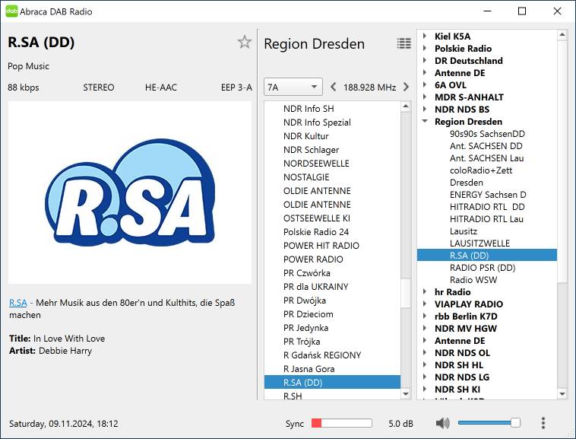Open the 7A channel dropdown
The width and height of the screenshot is (576, 439).
(293, 87)
